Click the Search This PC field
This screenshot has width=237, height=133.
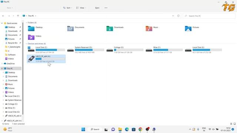[209, 16]
